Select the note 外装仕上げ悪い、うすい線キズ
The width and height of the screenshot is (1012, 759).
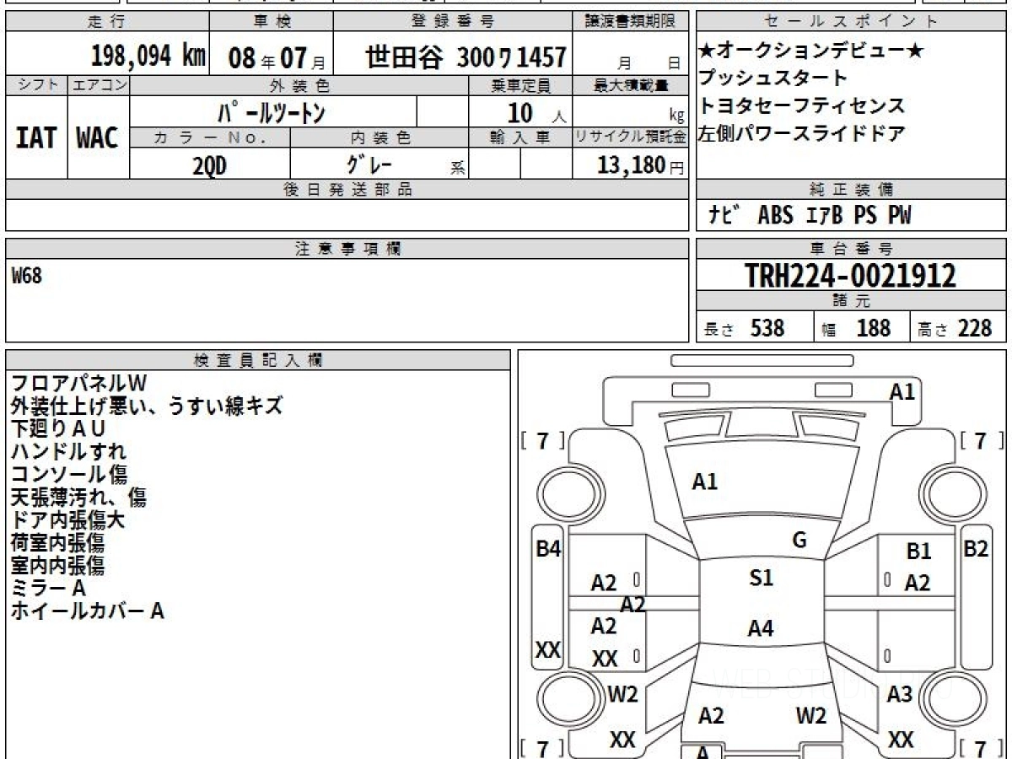click(x=147, y=406)
